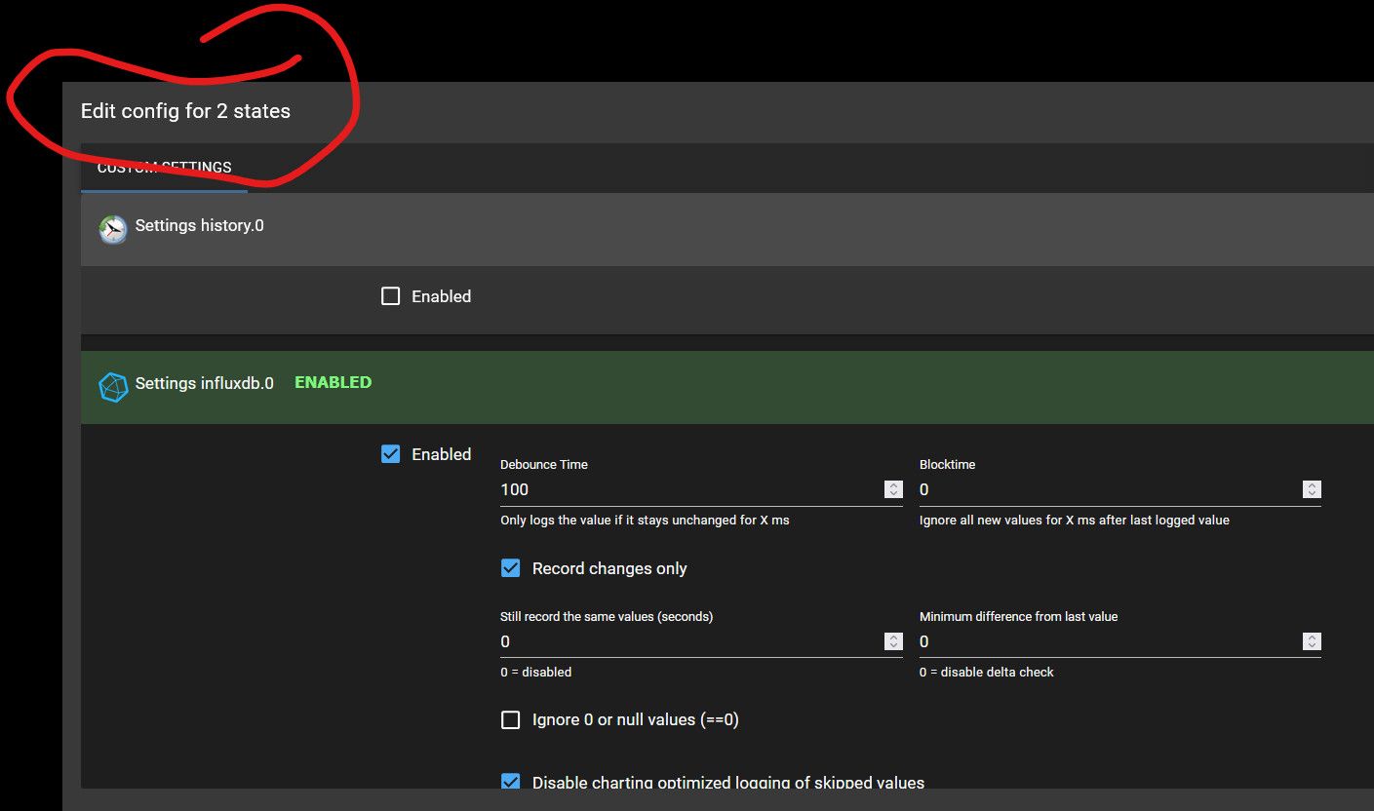Click the Edit config for 2 states title

pyautogui.click(x=185, y=111)
